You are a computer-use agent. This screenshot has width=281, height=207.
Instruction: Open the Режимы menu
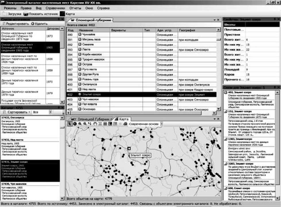coord(10,8)
